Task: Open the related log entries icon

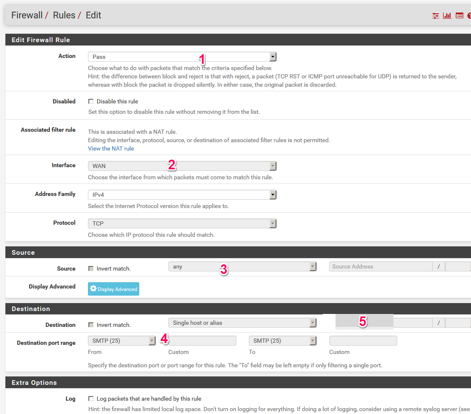Action: tap(459, 15)
